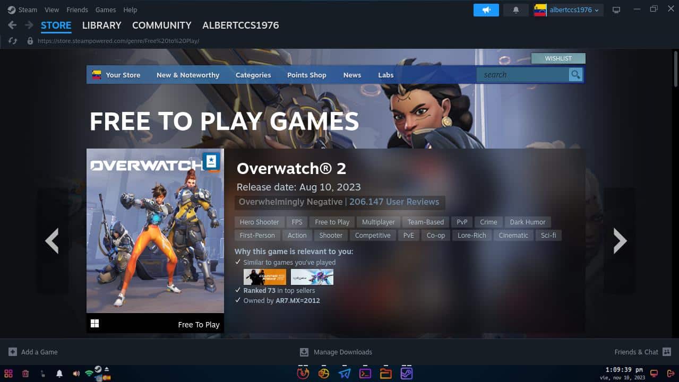Select the STORE tab
The height and width of the screenshot is (382, 679).
pos(56,25)
